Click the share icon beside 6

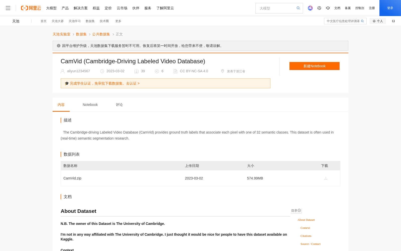tap(157, 71)
